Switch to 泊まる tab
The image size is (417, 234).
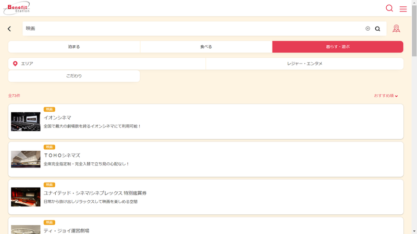[74, 47]
